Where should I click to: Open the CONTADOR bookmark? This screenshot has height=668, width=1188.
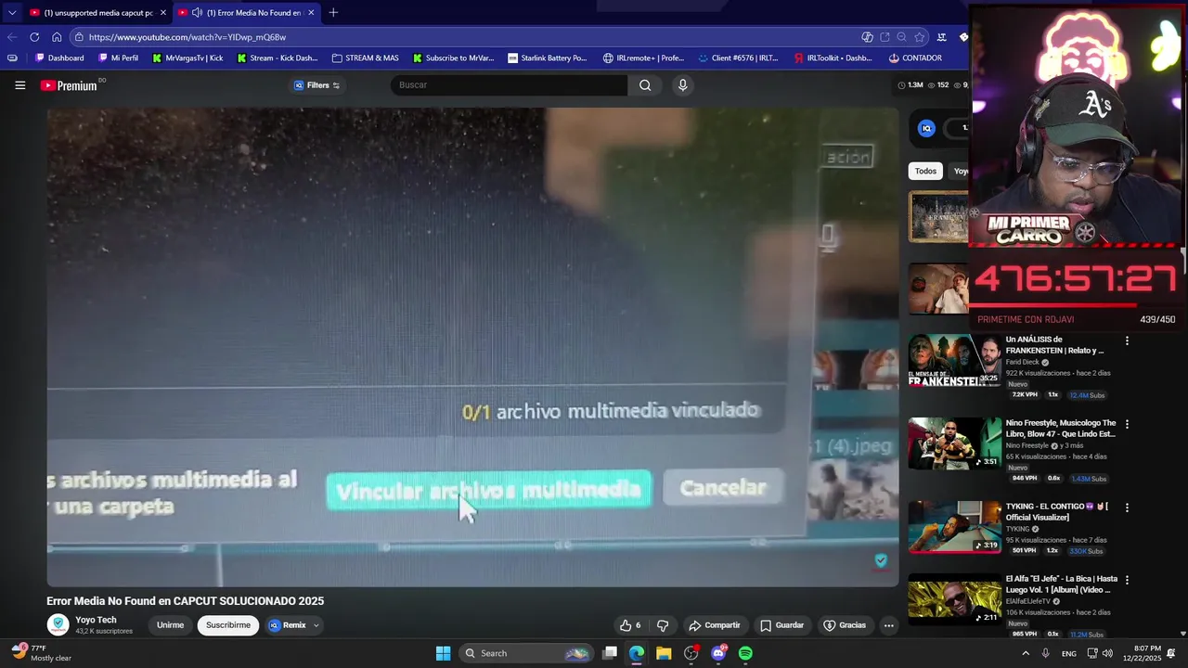coord(914,58)
